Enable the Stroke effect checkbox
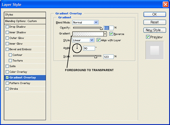The height and width of the screenshot is (125, 170). (x=7, y=89)
